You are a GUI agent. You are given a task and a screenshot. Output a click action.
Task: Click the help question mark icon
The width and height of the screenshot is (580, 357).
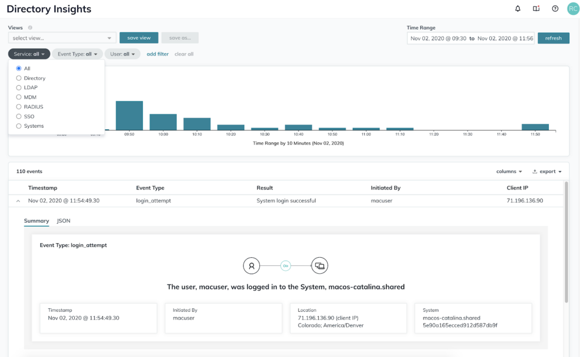555,8
